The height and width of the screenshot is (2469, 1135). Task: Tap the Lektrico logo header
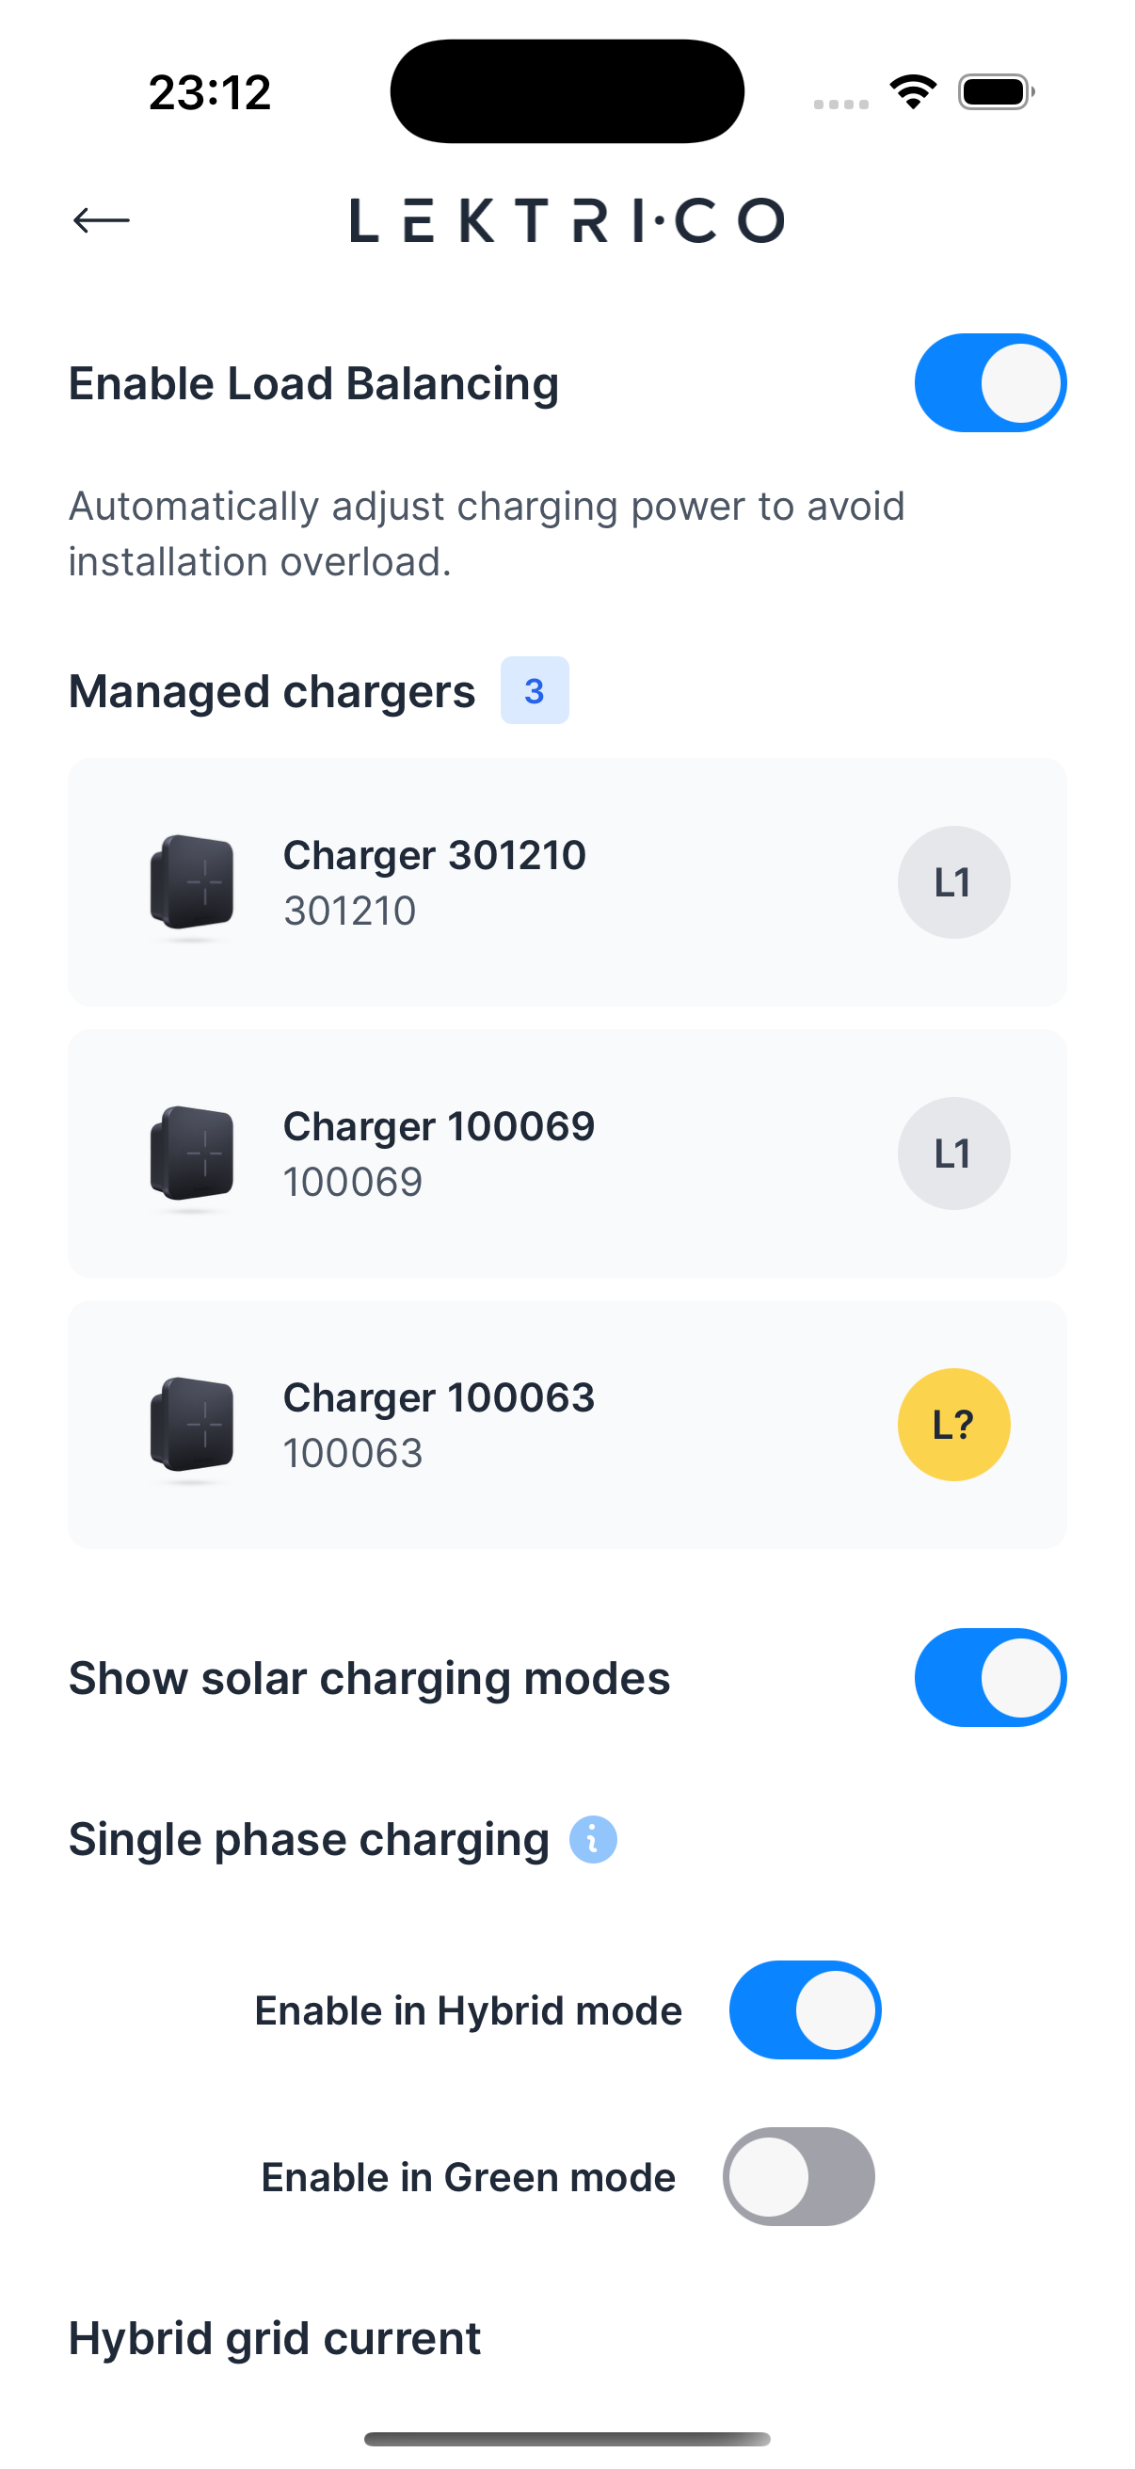coord(567,220)
